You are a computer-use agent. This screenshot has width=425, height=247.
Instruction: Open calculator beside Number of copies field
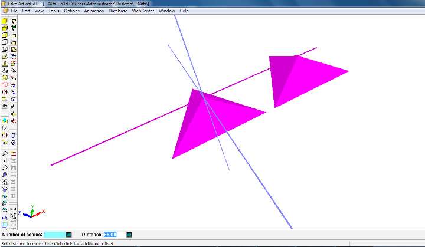68,235
